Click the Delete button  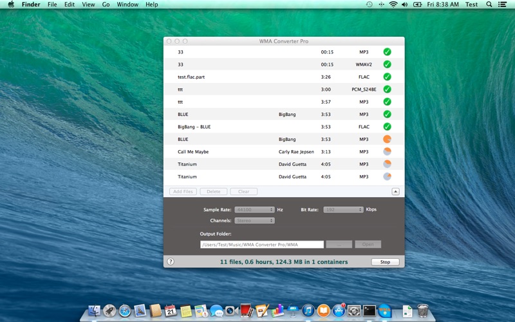pyautogui.click(x=214, y=191)
